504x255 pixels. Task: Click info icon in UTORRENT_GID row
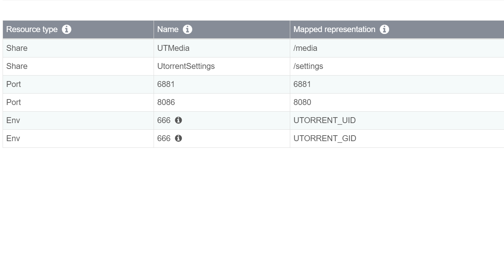(x=178, y=138)
